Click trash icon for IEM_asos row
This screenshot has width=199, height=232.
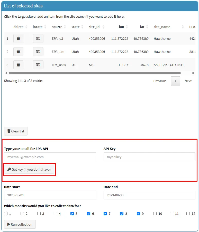[x=18, y=65]
